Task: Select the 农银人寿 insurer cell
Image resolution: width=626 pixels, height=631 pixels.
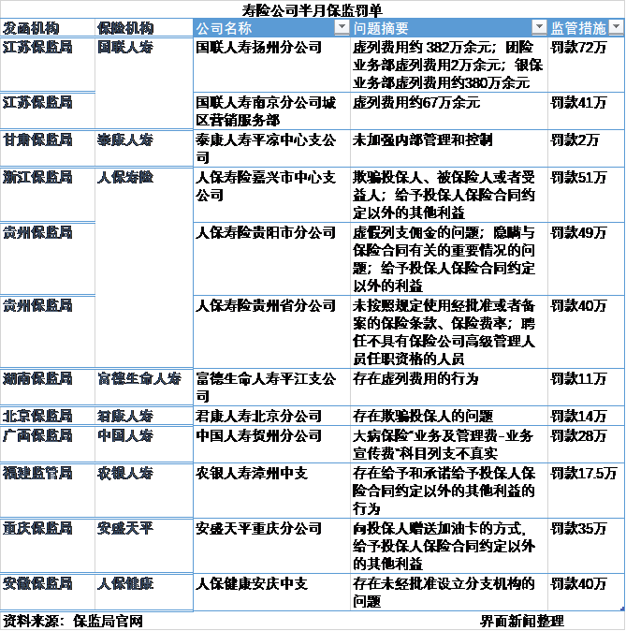Action: (x=144, y=491)
